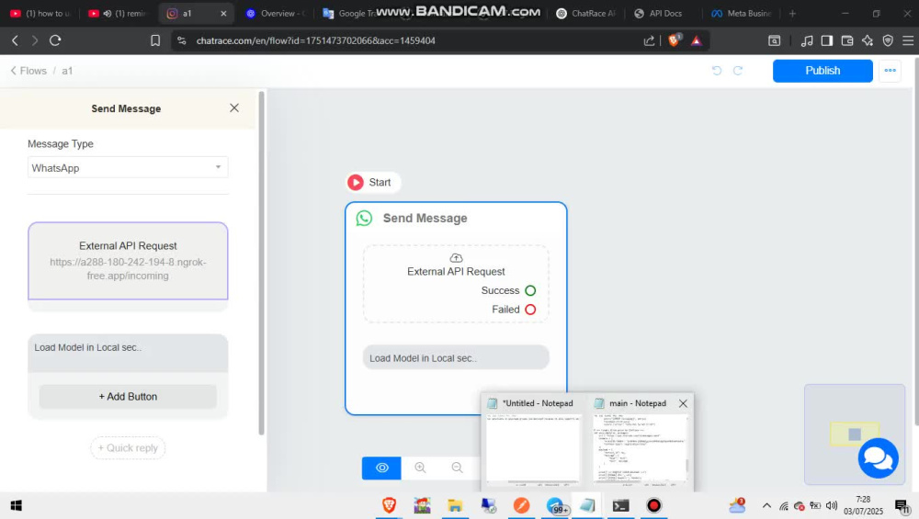919x519 pixels.
Task: Close the Send Message side panel
Action: click(x=234, y=107)
